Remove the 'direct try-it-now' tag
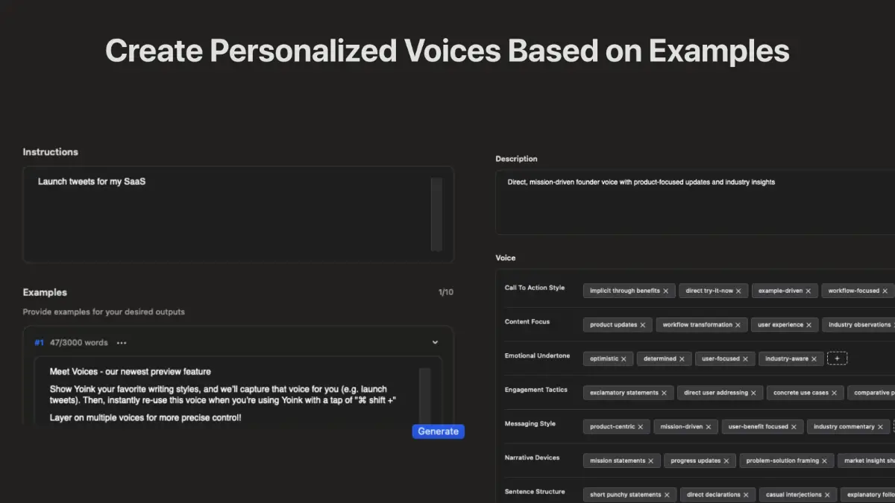Image resolution: width=895 pixels, height=503 pixels. [x=738, y=291]
